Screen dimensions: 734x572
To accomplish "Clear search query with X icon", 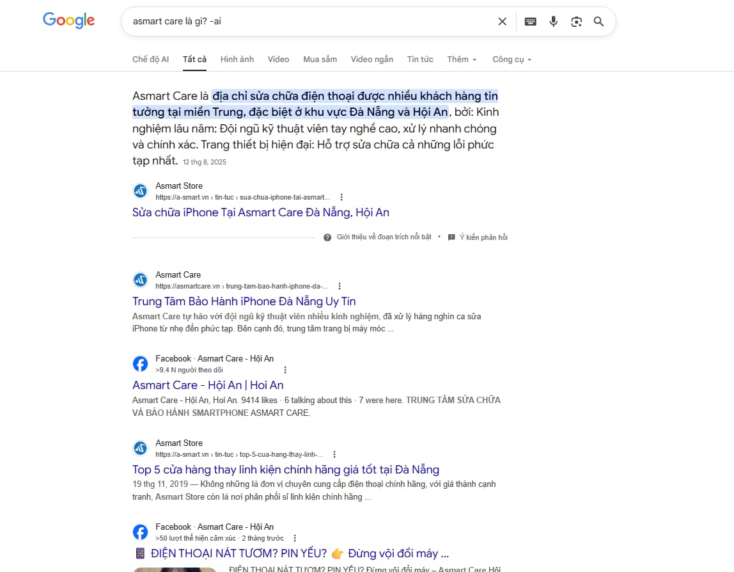I will click(x=502, y=22).
